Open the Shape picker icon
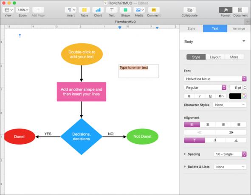251x195 pixels. point(125,10)
